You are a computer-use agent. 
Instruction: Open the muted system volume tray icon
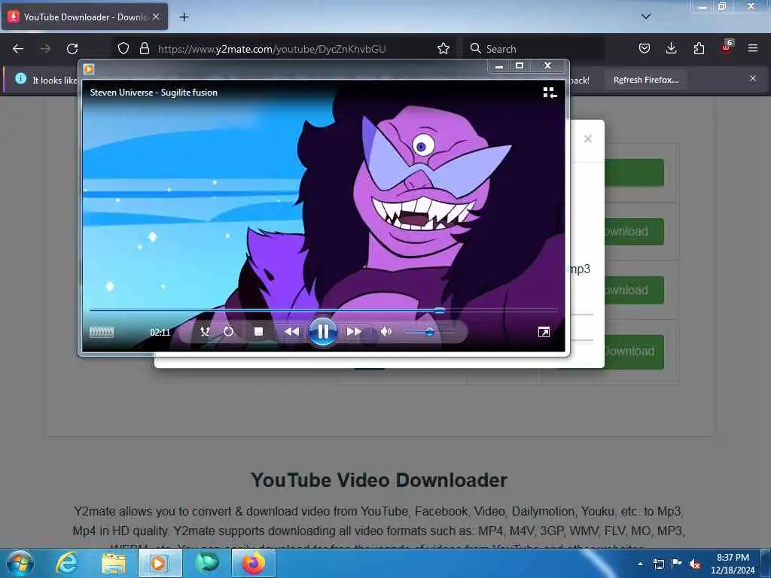(695, 564)
